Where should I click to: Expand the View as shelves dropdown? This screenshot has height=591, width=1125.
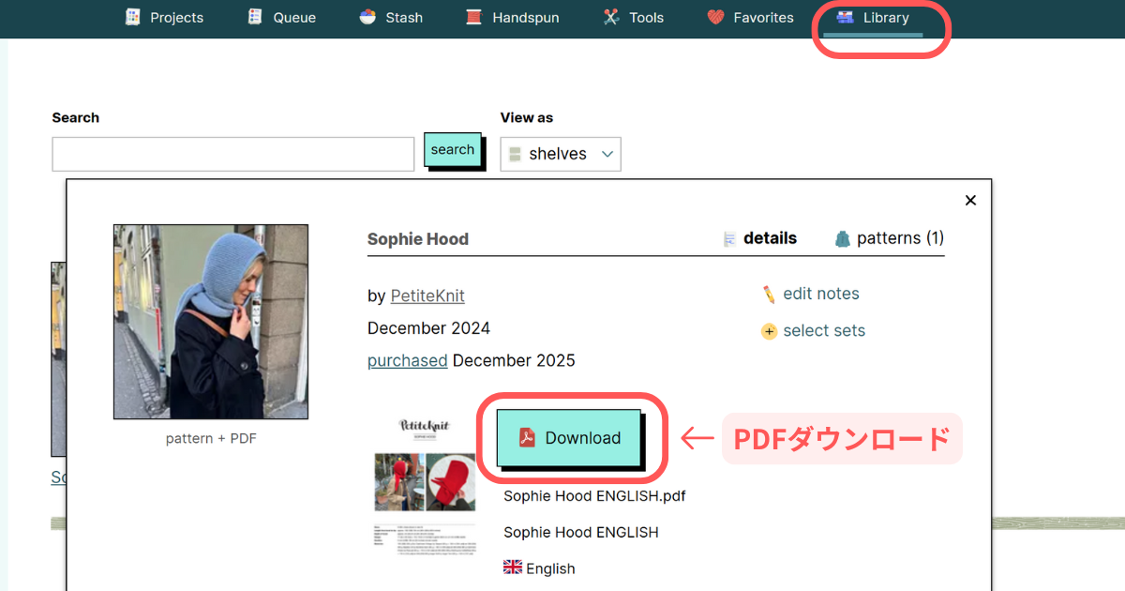point(560,154)
